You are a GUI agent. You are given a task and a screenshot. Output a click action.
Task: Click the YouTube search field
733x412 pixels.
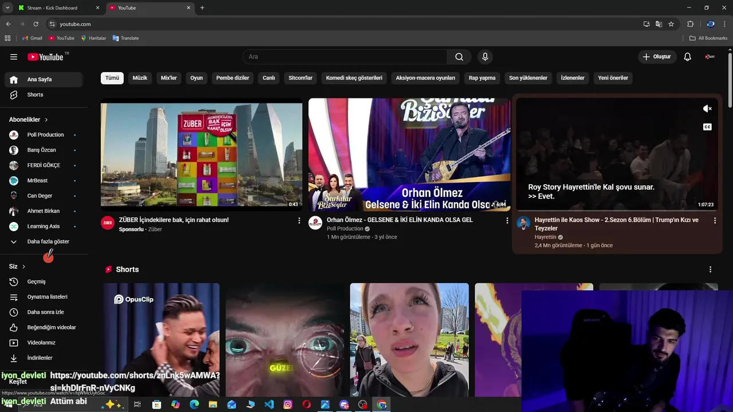345,57
